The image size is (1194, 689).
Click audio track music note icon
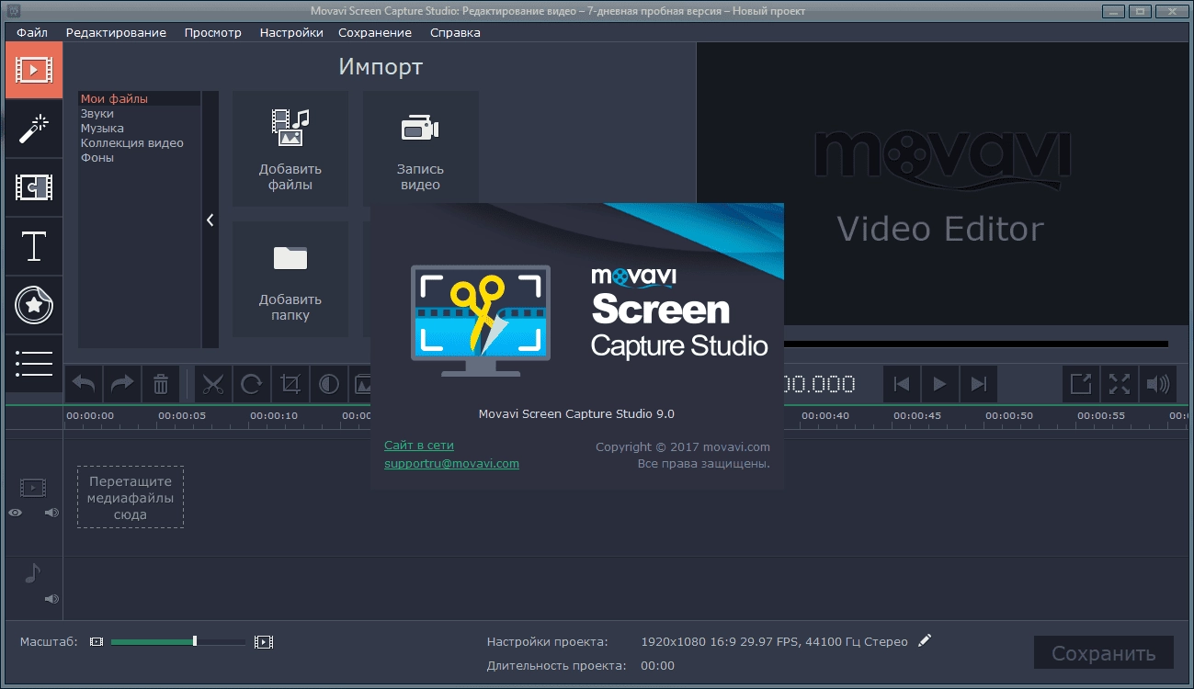click(x=32, y=573)
